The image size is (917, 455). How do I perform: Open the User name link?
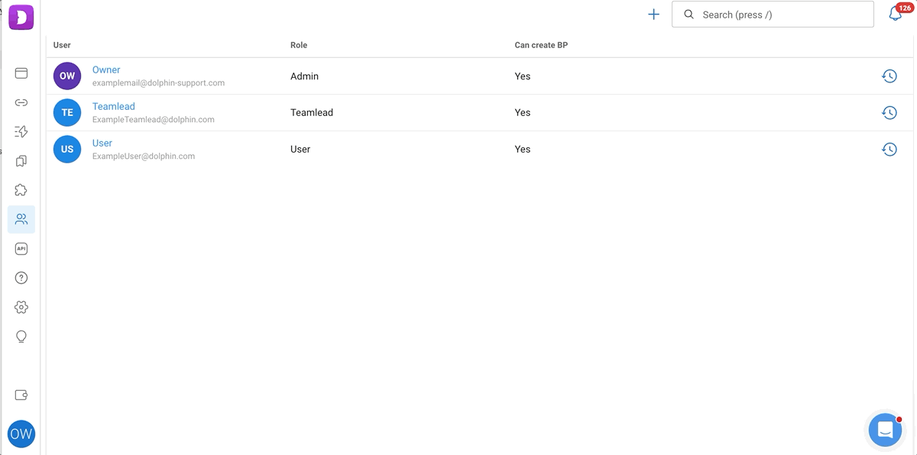tap(102, 144)
